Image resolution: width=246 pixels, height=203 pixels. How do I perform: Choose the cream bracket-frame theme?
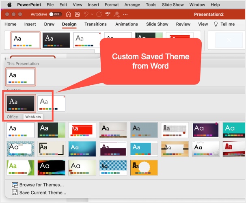click(51, 149)
